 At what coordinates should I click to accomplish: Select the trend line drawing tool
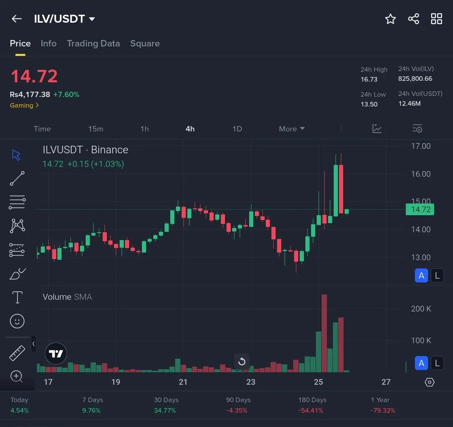pos(17,178)
